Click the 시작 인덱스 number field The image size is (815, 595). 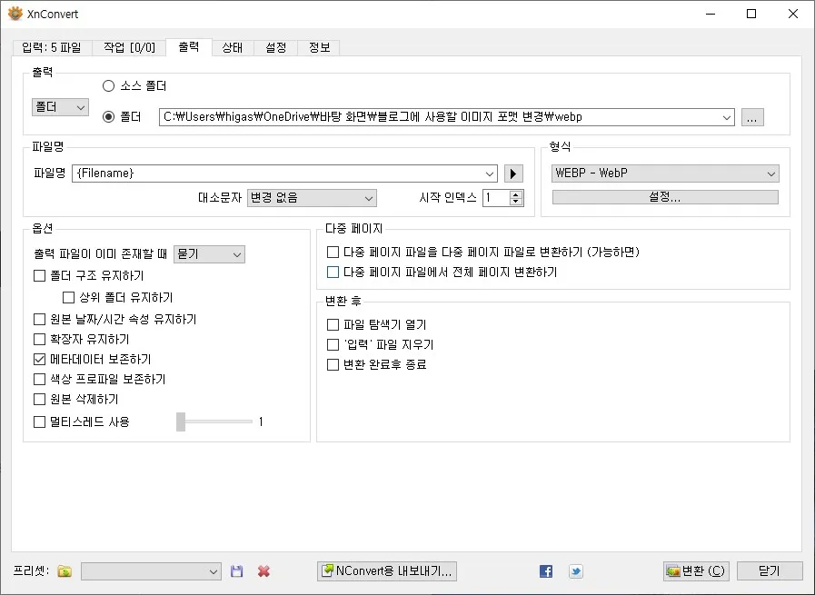[x=496, y=198]
